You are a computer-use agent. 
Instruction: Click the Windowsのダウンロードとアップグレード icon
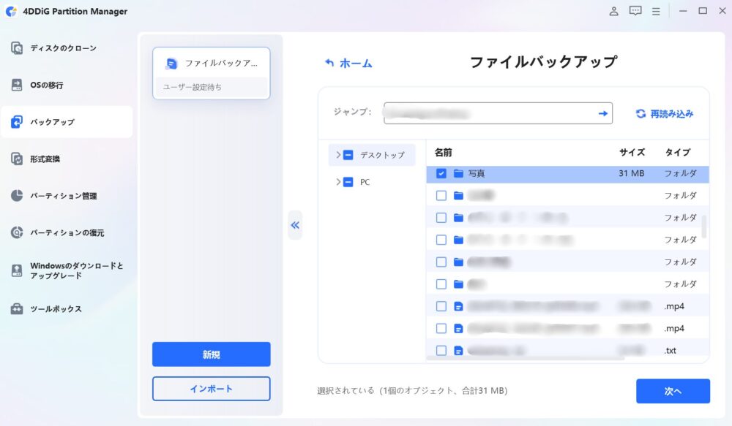[17, 270]
